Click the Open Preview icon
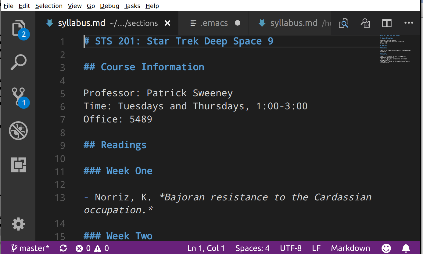This screenshot has height=254, width=423. pyautogui.click(x=343, y=23)
